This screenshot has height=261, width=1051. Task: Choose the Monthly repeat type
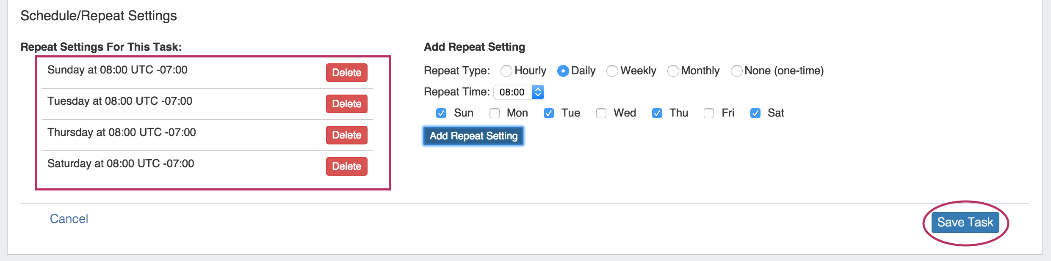point(673,71)
